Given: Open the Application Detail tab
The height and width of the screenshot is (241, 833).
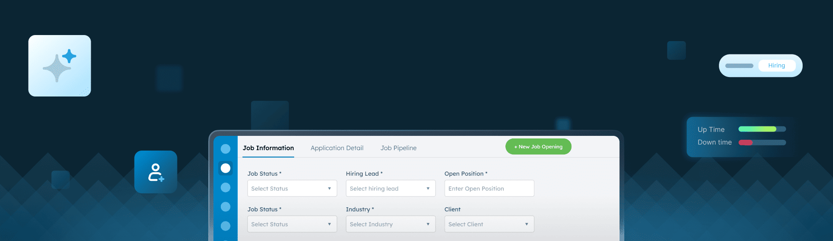Looking at the screenshot, I should coord(337,148).
